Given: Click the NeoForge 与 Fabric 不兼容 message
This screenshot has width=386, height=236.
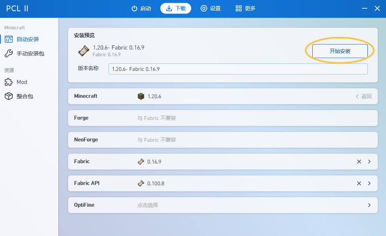Looking at the screenshot, I should (156, 140).
